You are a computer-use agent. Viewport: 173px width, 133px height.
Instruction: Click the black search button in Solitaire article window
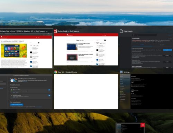pos(39,43)
